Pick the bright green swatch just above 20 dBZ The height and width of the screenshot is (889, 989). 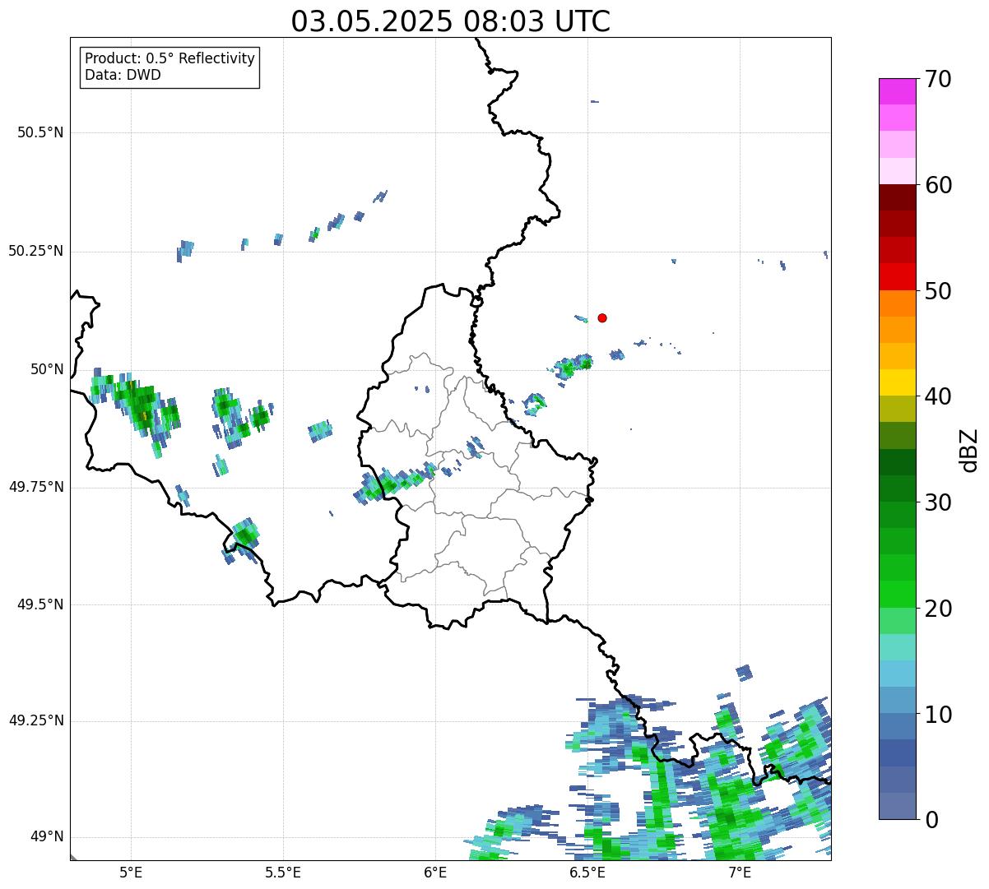[x=897, y=595]
